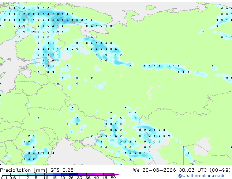Click the purple arrow tip above 50
Screen dimensions: 232x179
click(116, 174)
